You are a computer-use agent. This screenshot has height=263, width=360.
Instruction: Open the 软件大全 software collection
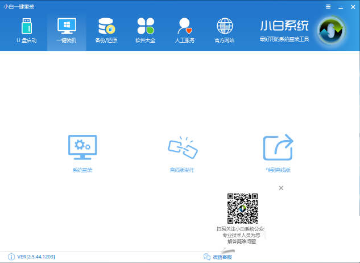146,30
